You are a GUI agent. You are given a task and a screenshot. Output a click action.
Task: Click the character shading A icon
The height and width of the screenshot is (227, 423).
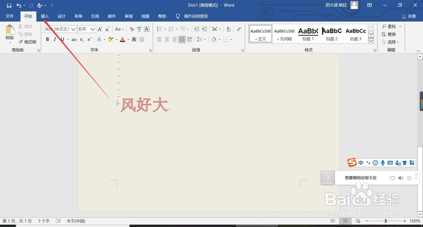tap(134, 39)
